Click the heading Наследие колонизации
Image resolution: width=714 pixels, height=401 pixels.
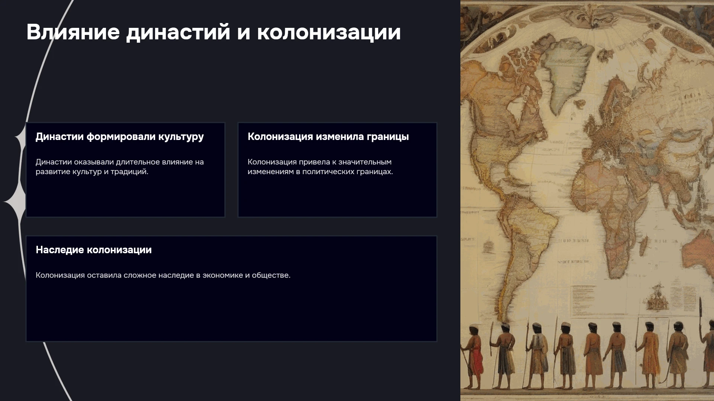point(94,250)
